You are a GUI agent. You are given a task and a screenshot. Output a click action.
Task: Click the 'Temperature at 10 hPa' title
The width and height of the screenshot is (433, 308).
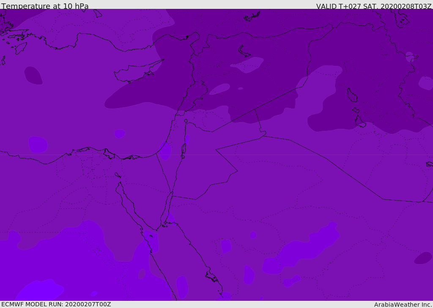pyautogui.click(x=45, y=6)
